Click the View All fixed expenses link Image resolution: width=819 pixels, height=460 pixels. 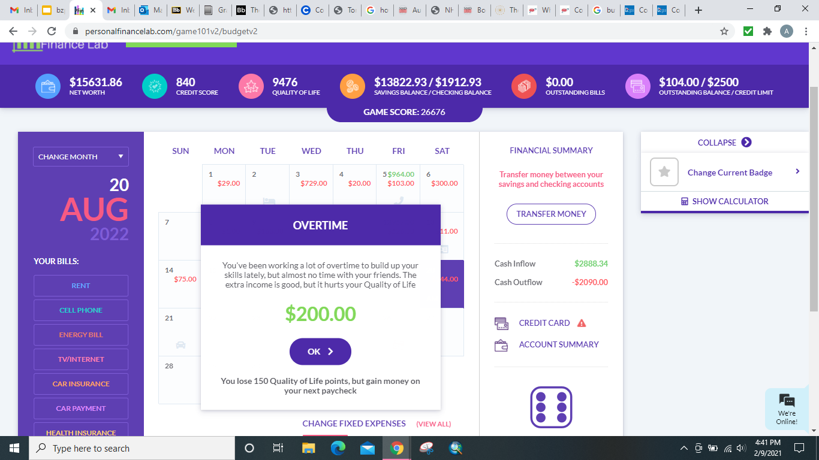(433, 423)
